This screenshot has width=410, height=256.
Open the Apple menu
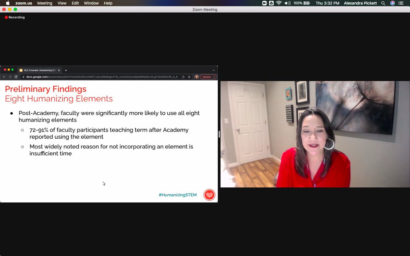tap(8, 3)
